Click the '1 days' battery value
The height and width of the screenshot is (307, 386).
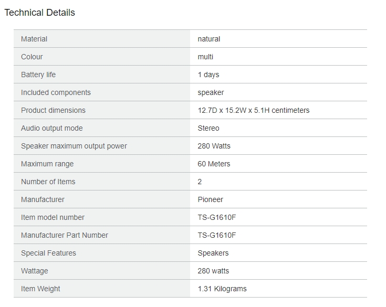pyautogui.click(x=208, y=75)
